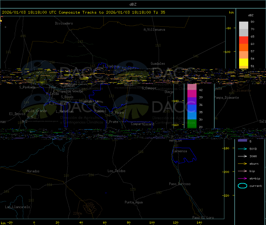
Task: Click the A_Villanueva map label
Action: 154,30
